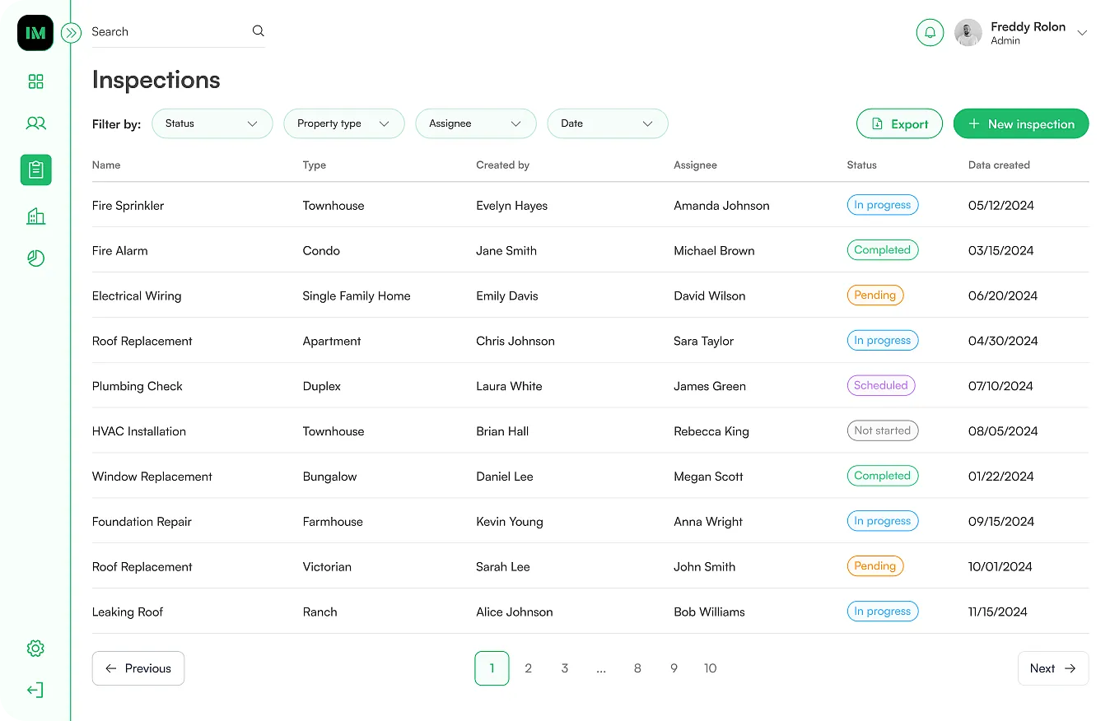
Task: Open the Date filter dropdown
Action: [x=607, y=123]
